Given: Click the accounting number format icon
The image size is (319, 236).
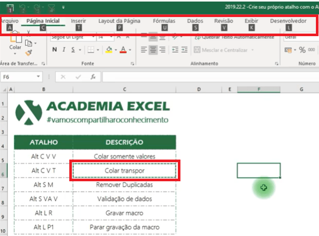Looking at the screenshot, I should click(288, 50).
